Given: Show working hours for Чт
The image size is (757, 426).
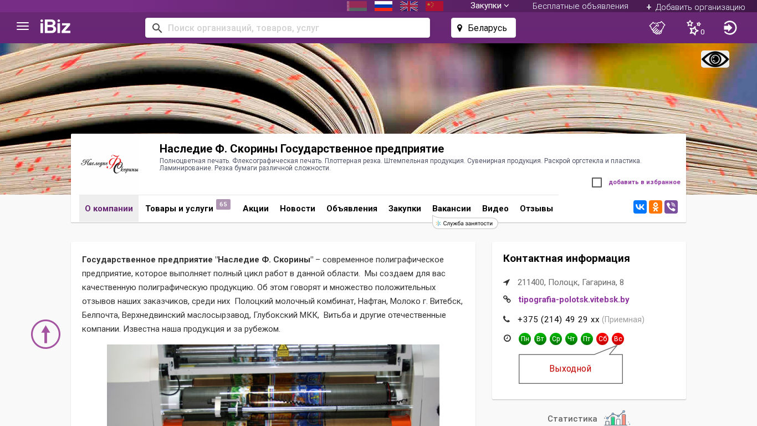Looking at the screenshot, I should click(x=571, y=339).
